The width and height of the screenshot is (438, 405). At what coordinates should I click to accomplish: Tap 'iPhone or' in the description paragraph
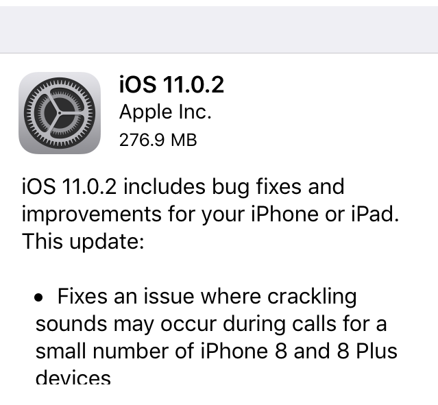click(297, 214)
